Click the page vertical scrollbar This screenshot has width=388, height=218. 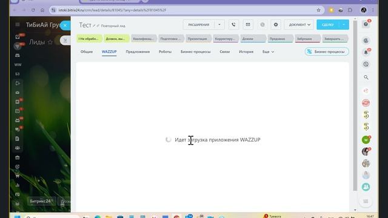point(355,107)
